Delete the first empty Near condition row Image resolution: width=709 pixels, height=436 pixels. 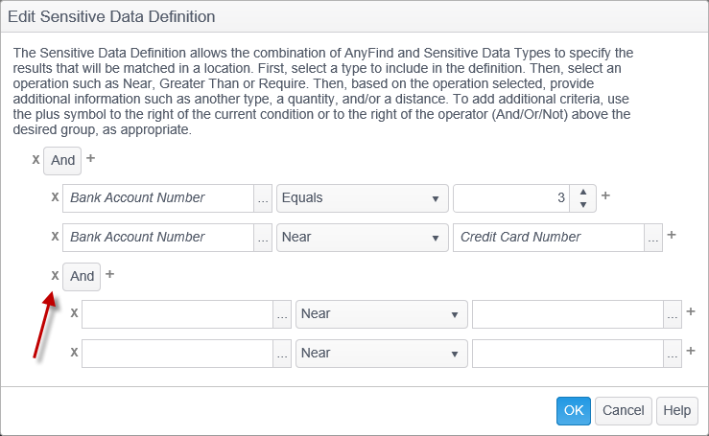click(x=74, y=313)
